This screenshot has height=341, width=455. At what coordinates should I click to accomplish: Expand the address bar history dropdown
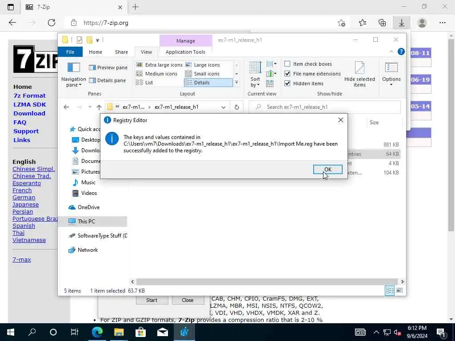click(223, 107)
